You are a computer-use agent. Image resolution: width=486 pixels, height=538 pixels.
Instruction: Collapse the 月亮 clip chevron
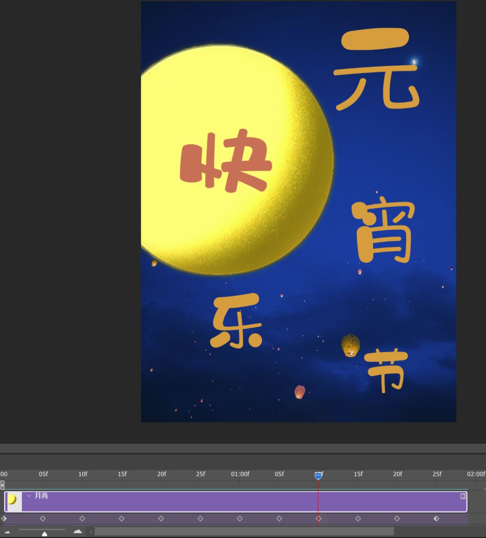(29, 496)
